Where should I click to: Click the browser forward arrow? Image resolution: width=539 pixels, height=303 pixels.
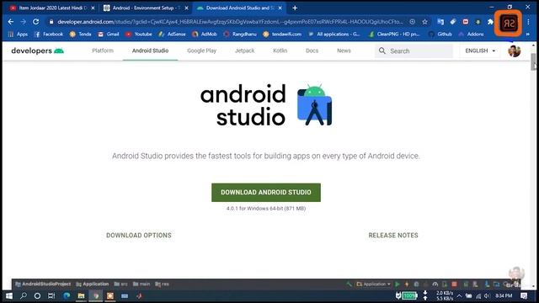click(23, 22)
